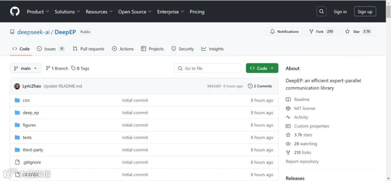The image size is (391, 181).
Task: Click the .gitignore file icon
Action: coord(17,162)
